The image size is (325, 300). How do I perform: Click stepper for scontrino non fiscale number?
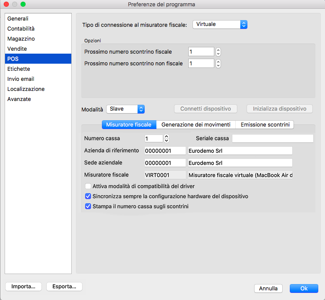pyautogui.click(x=218, y=64)
